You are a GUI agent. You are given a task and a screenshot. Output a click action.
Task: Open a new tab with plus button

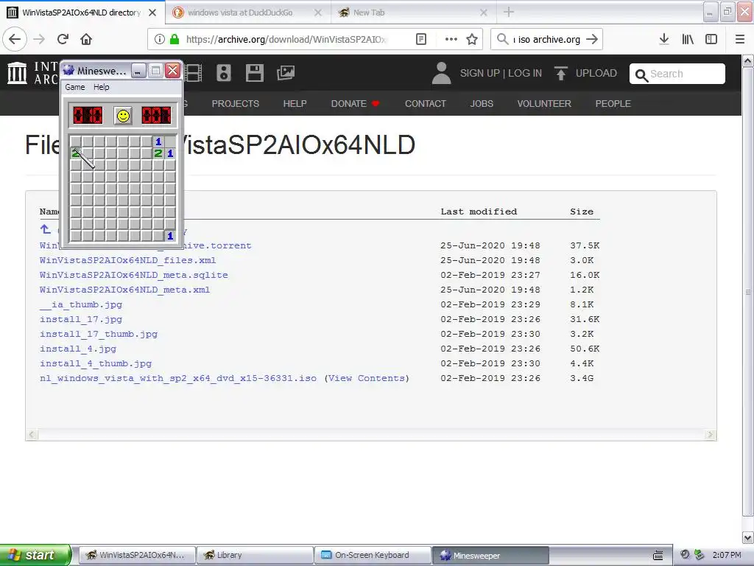(509, 13)
